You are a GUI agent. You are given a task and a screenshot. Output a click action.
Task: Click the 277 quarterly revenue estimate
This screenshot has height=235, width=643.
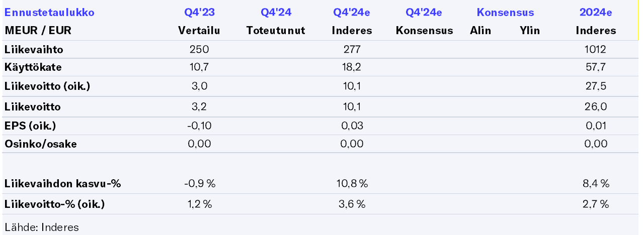click(352, 49)
